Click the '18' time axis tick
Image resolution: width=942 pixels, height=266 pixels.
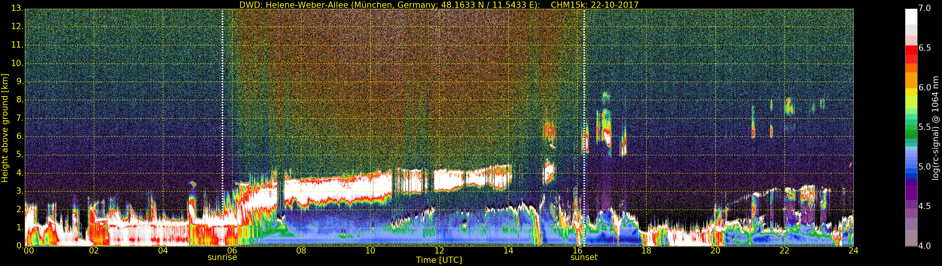pyautogui.click(x=646, y=251)
